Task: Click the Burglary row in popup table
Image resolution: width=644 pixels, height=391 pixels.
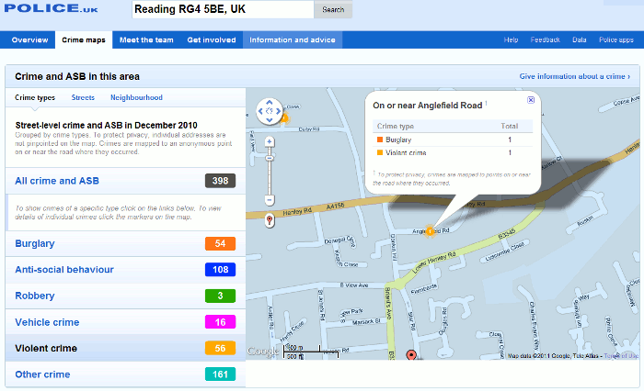Action: pyautogui.click(x=453, y=140)
